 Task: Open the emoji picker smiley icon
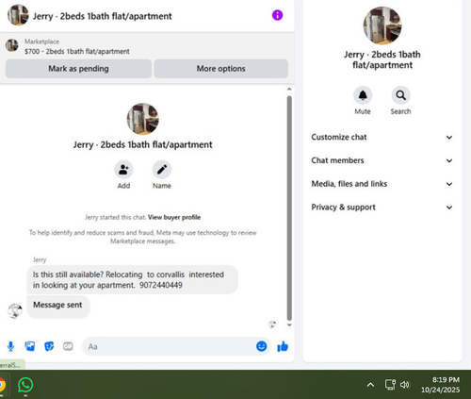pos(261,346)
